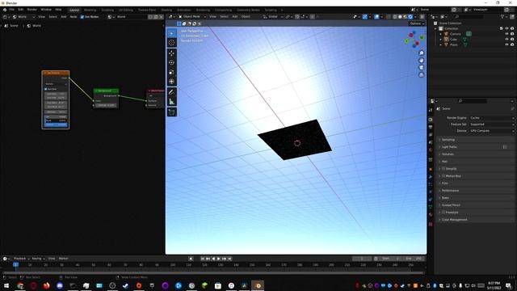Open the Output properties tab icon

point(431,128)
